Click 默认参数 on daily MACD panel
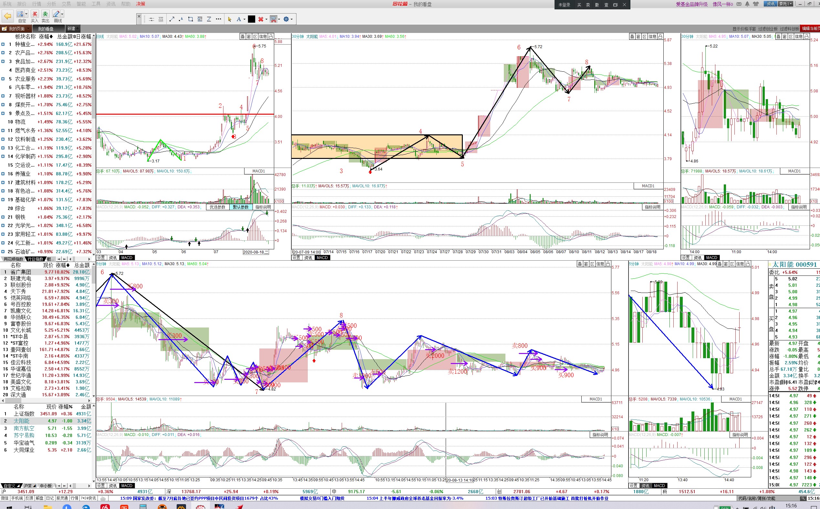The width and height of the screenshot is (820, 509). [x=240, y=207]
